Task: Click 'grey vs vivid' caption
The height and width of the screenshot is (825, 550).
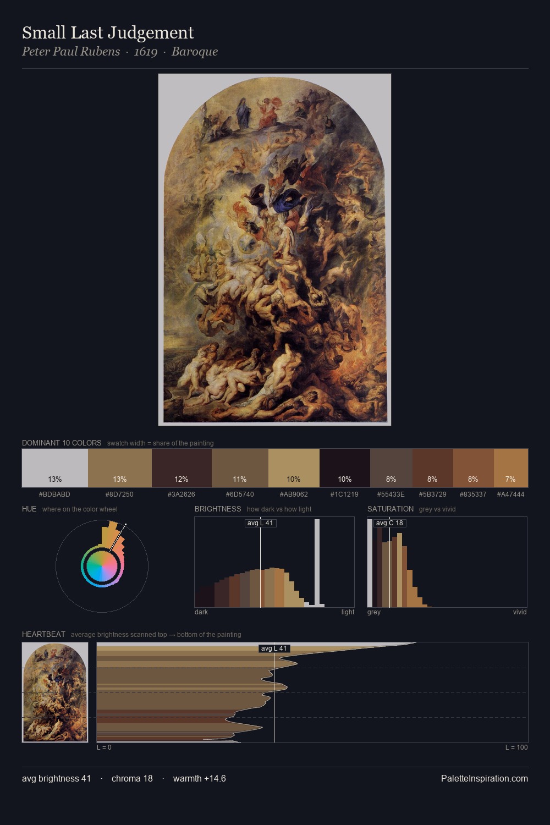Action: (437, 509)
